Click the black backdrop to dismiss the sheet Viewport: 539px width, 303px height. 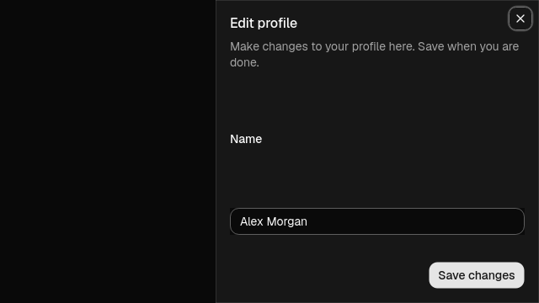tap(108, 151)
